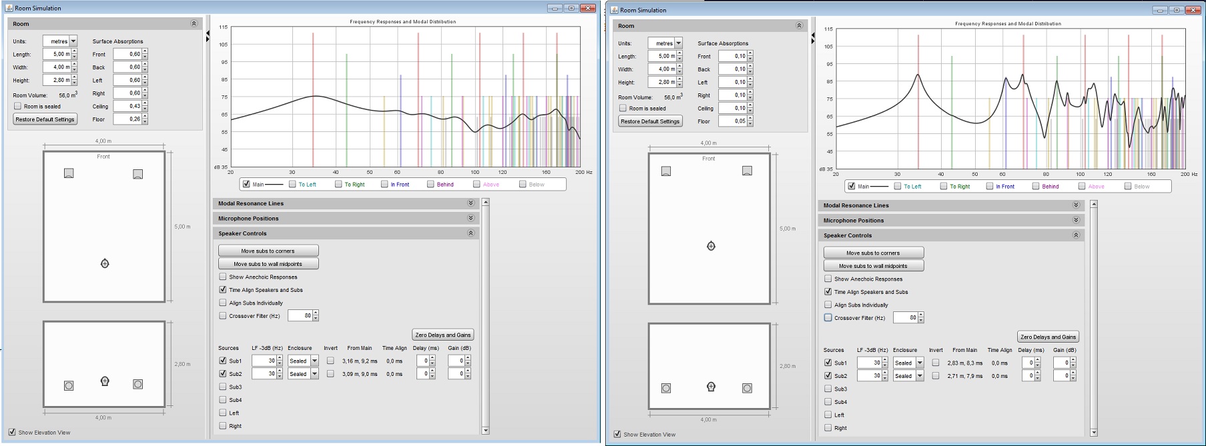
Task: Click Restore Default Settings in right window
Action: pyautogui.click(x=650, y=121)
